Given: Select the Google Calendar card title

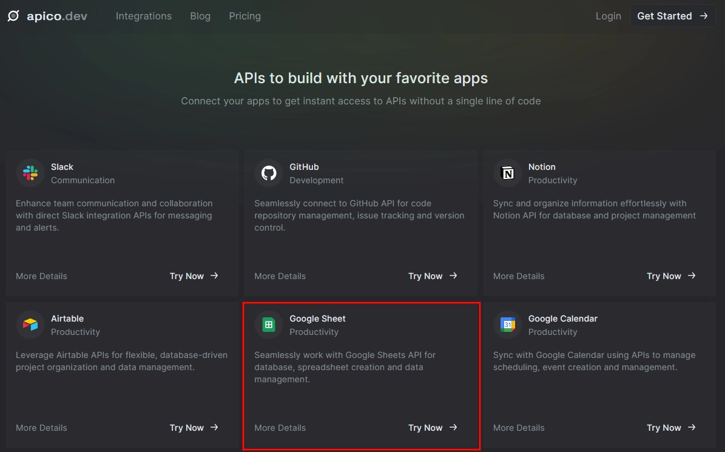Looking at the screenshot, I should coord(562,319).
